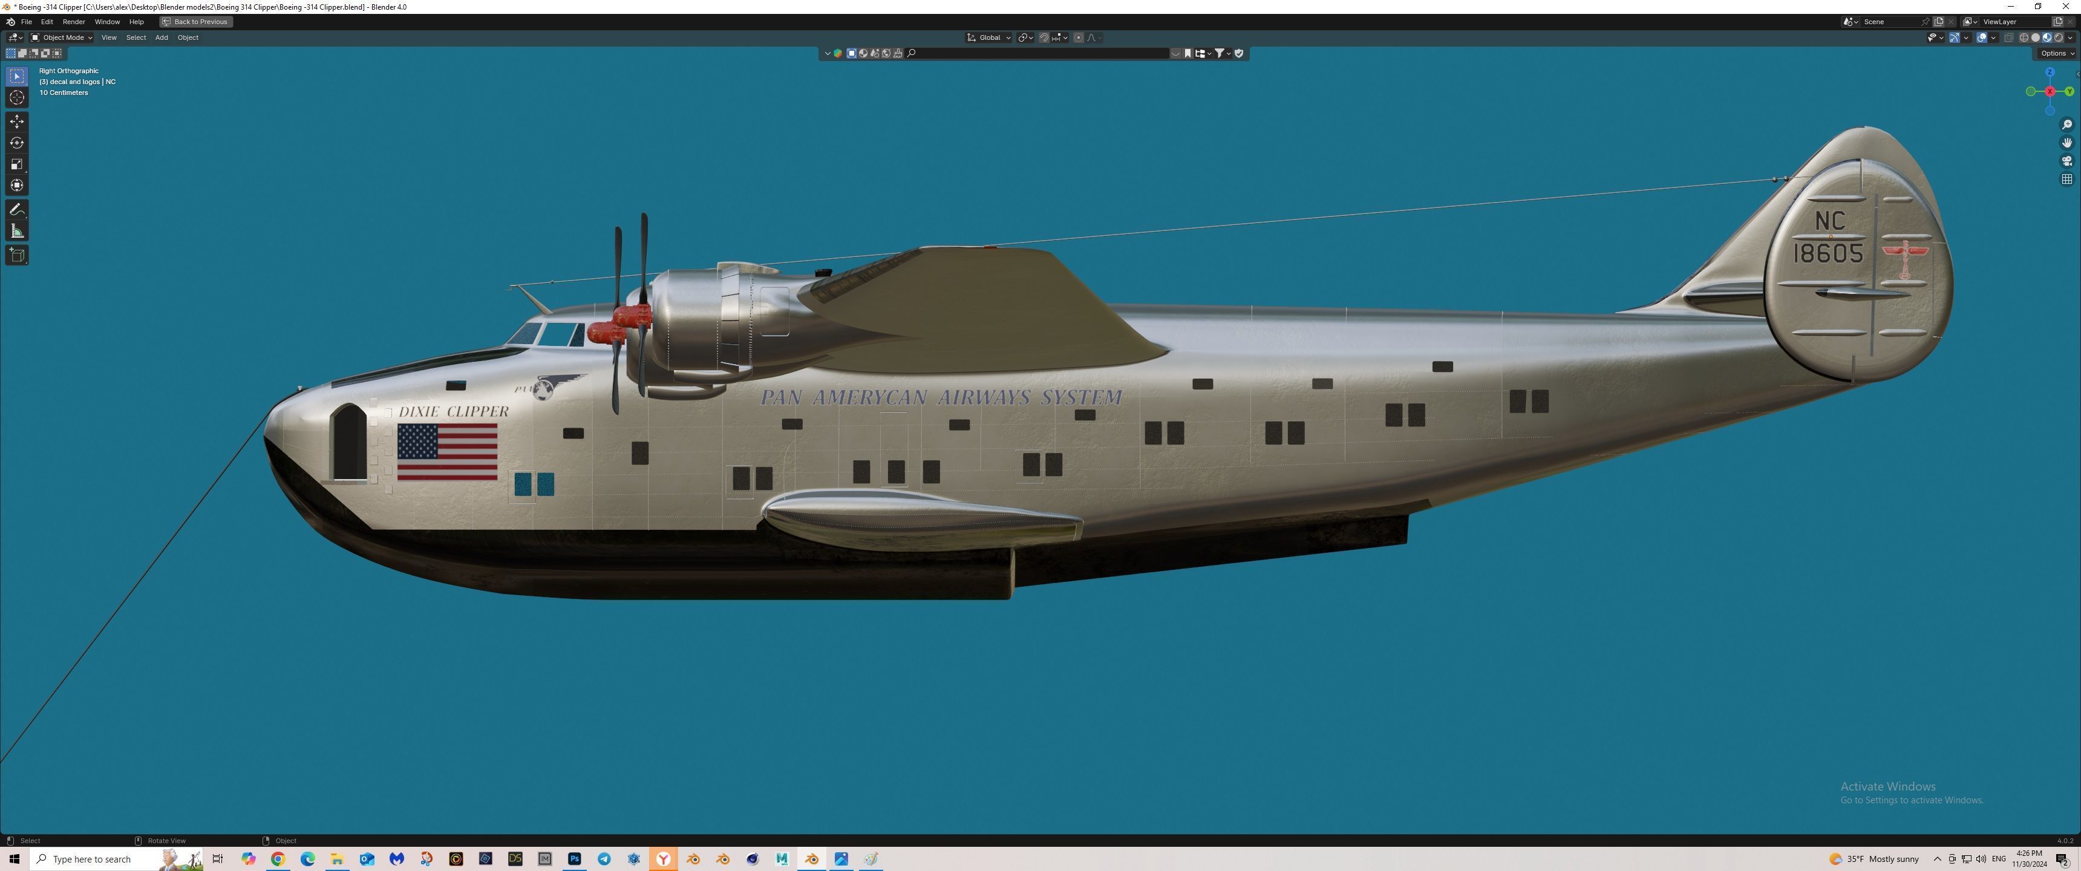This screenshot has width=2081, height=871.
Task: Toggle show overlays button
Action: point(1982,38)
